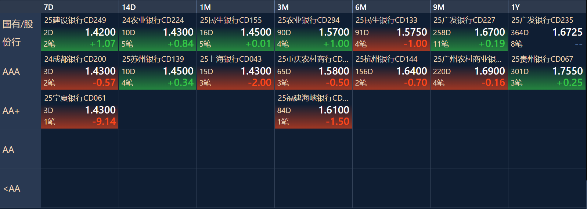Select the 14D tenor column header
Image resolution: width=587 pixels, height=209 pixels.
tap(158, 7)
